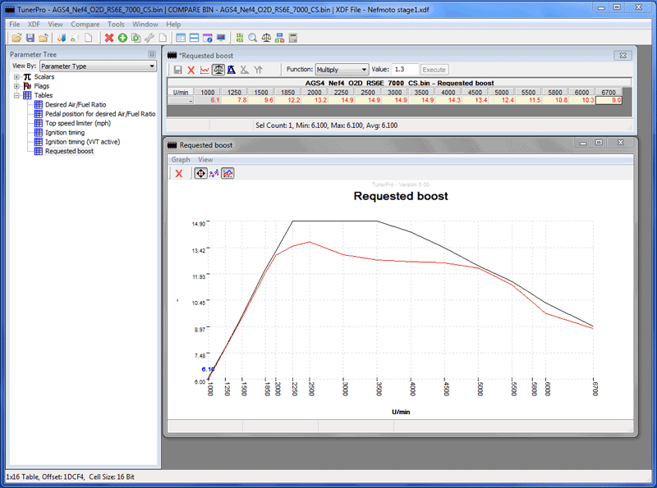Click the folder with up arrow icon
Viewport: 657px width, 488px height.
point(44,38)
